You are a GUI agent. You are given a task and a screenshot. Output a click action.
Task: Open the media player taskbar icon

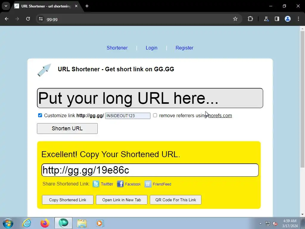(x=100, y=223)
